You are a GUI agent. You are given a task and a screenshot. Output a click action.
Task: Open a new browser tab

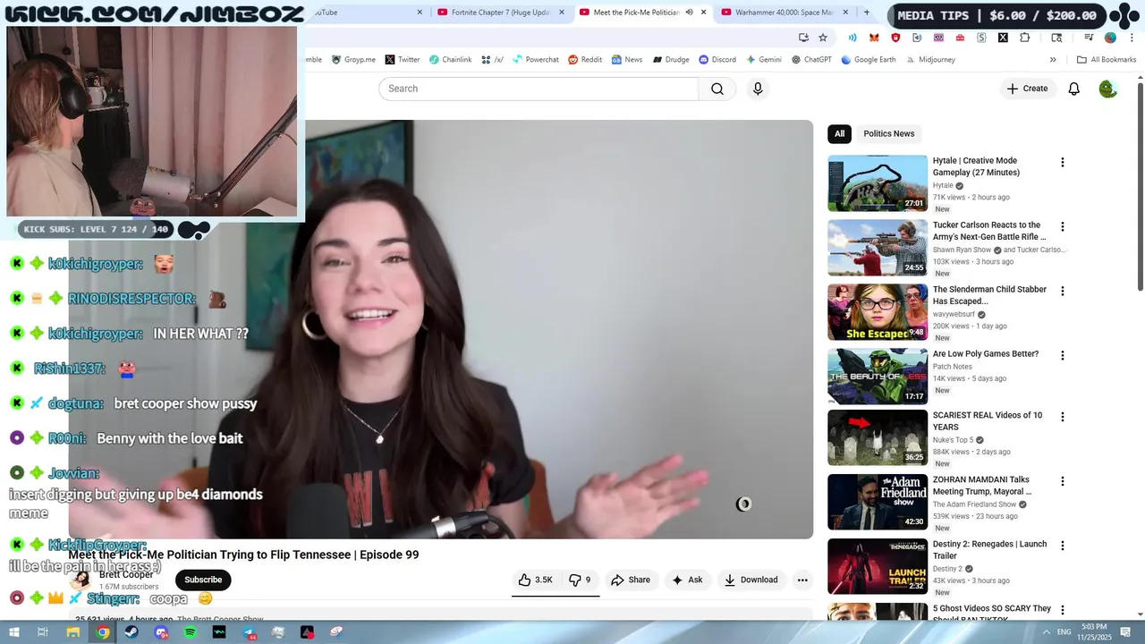pyautogui.click(x=866, y=13)
